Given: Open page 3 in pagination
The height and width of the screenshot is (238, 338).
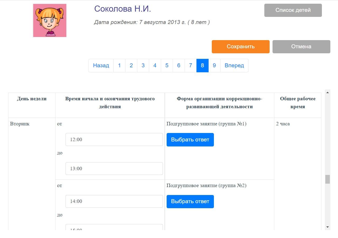Looking at the screenshot, I should (x=143, y=65).
